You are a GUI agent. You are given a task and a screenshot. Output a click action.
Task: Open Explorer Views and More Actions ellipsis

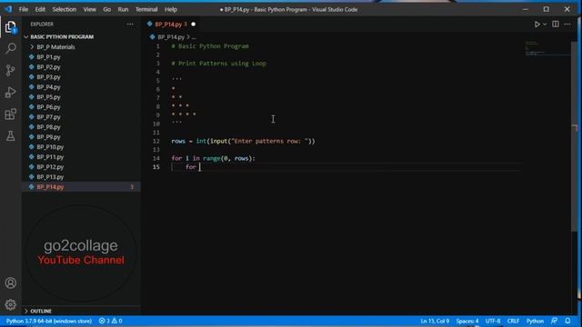pos(130,25)
